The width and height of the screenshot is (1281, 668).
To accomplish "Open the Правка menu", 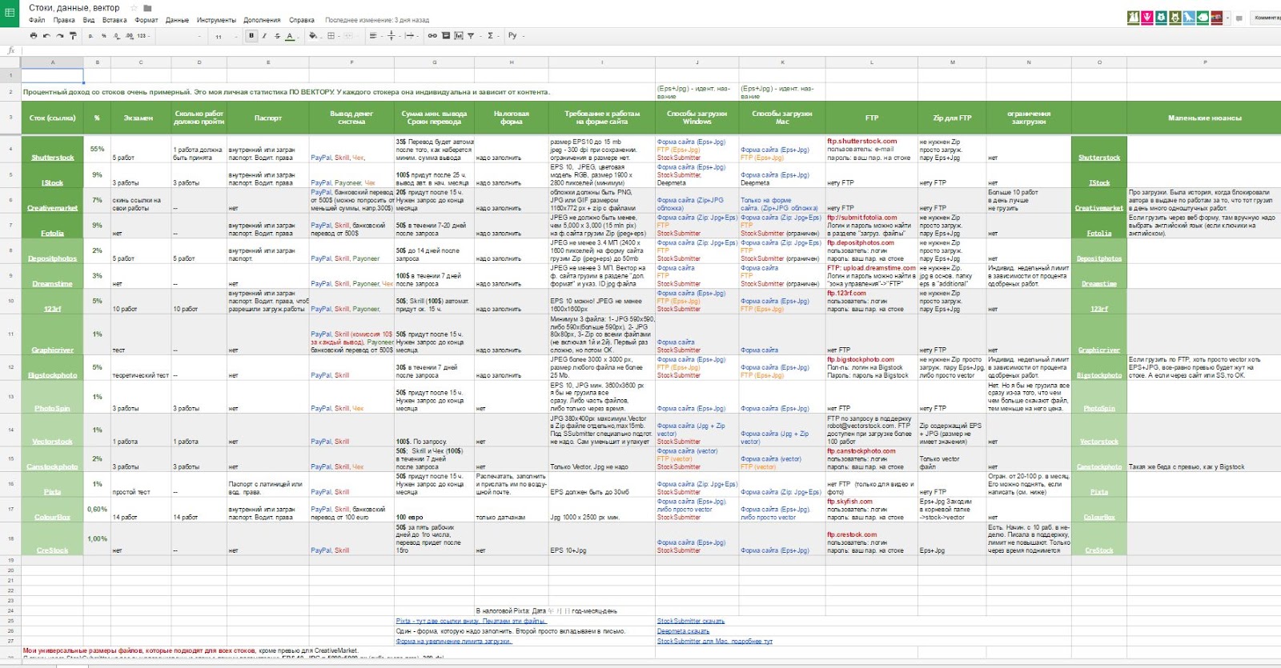I will click(x=64, y=20).
